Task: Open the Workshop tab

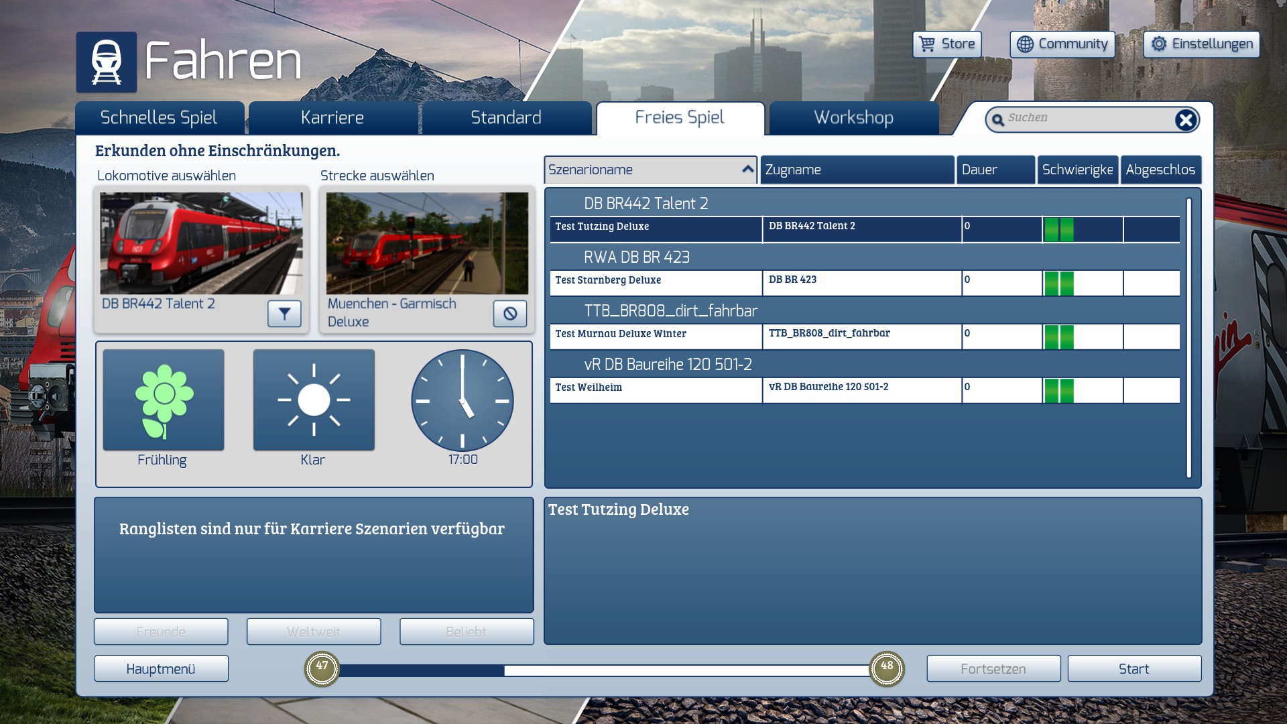Action: tap(853, 118)
